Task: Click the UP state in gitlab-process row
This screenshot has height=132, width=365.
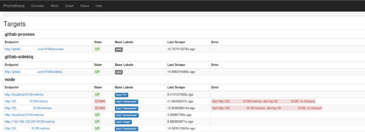Action: tap(97, 49)
